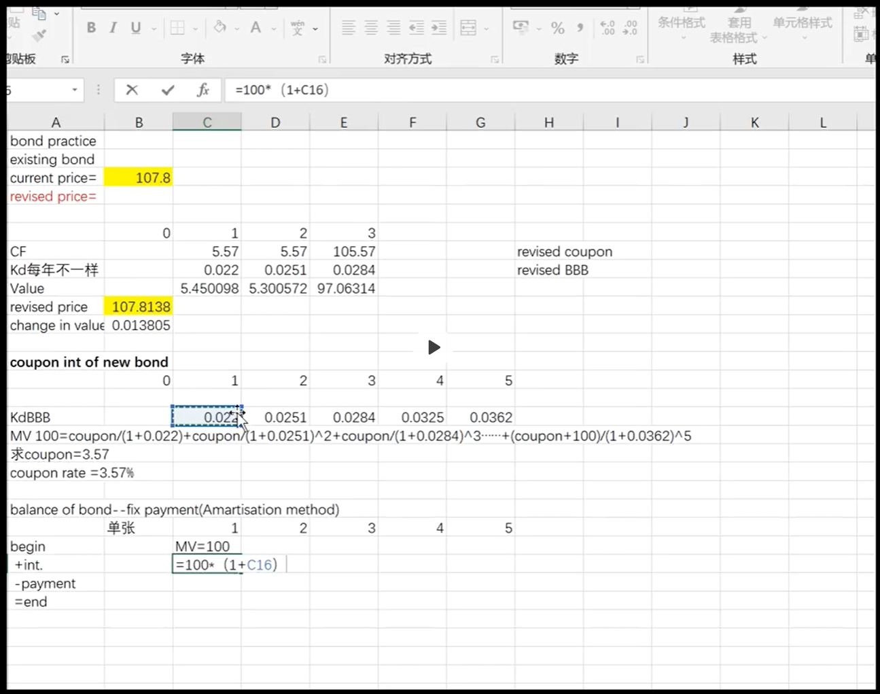Open the font settings dialog launcher
The width and height of the screenshot is (880, 694).
tap(322, 60)
